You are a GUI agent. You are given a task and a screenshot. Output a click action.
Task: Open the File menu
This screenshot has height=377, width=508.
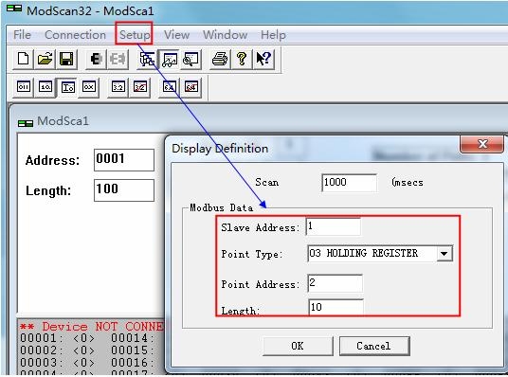[x=22, y=34]
